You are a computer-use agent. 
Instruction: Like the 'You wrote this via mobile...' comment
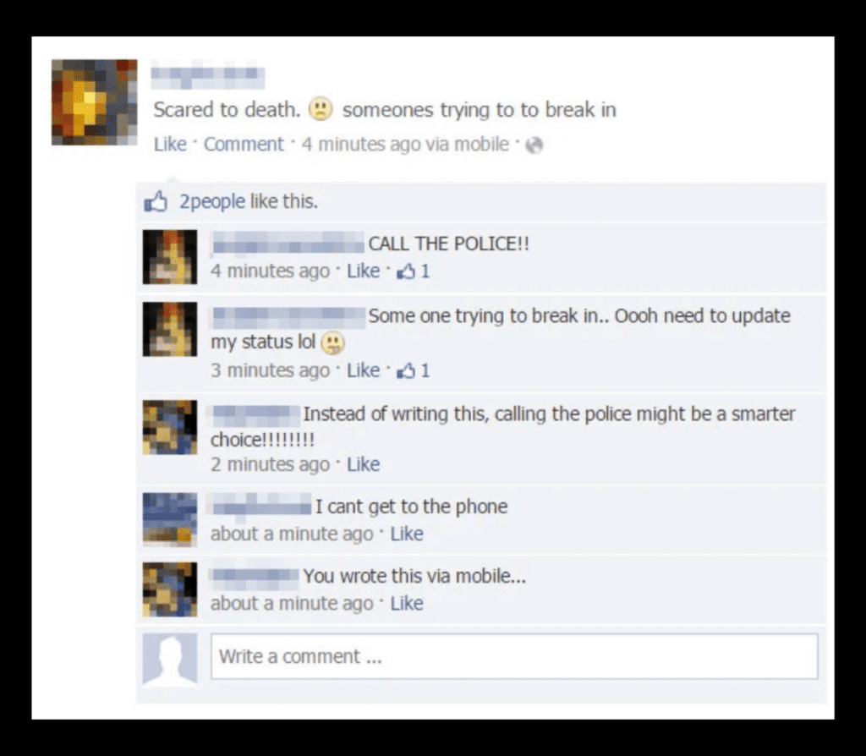pyautogui.click(x=407, y=604)
